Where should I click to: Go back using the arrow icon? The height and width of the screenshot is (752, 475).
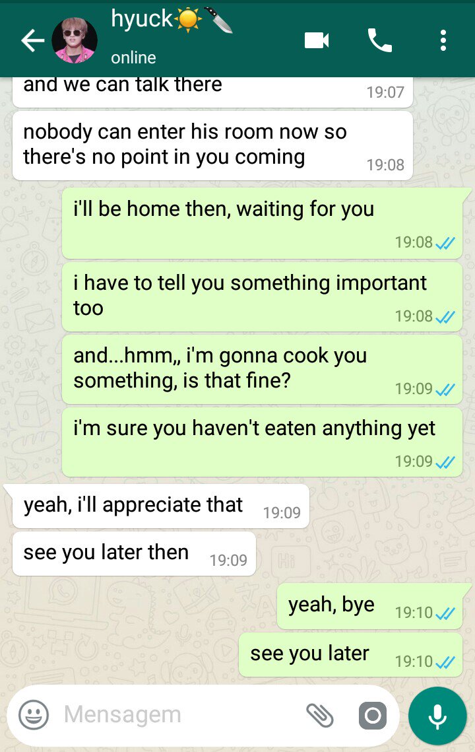click(32, 40)
